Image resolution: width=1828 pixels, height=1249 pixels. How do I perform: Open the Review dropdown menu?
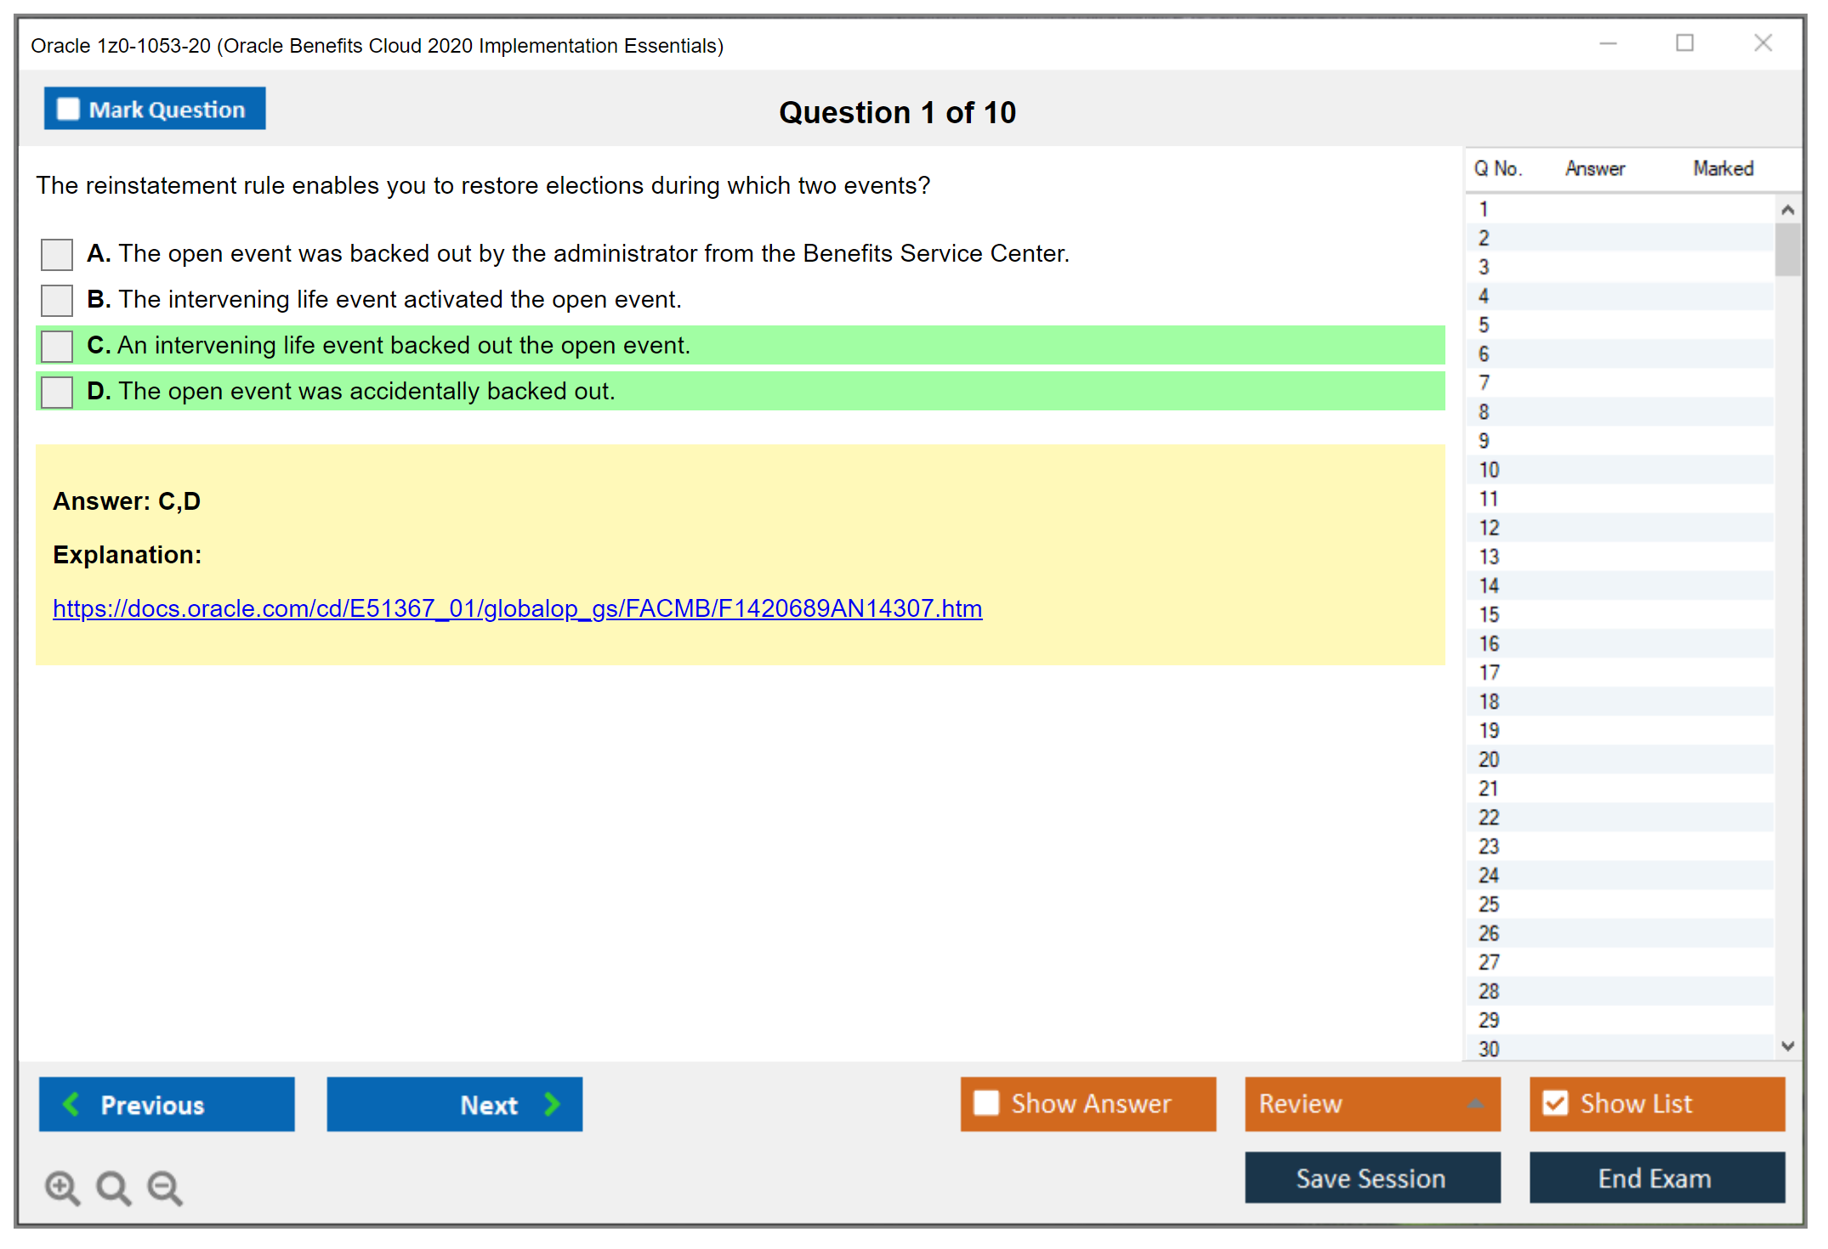pos(1371,1104)
